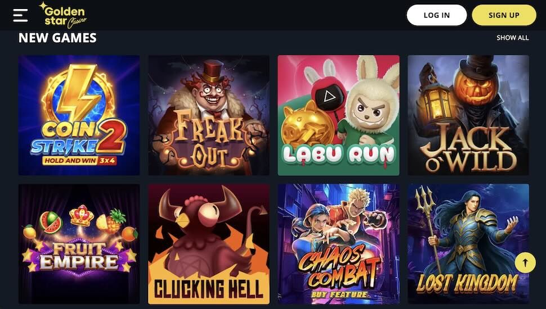Image resolution: width=546 pixels, height=309 pixels.
Task: Click the scroll-to-top arrow button
Action: click(x=526, y=263)
